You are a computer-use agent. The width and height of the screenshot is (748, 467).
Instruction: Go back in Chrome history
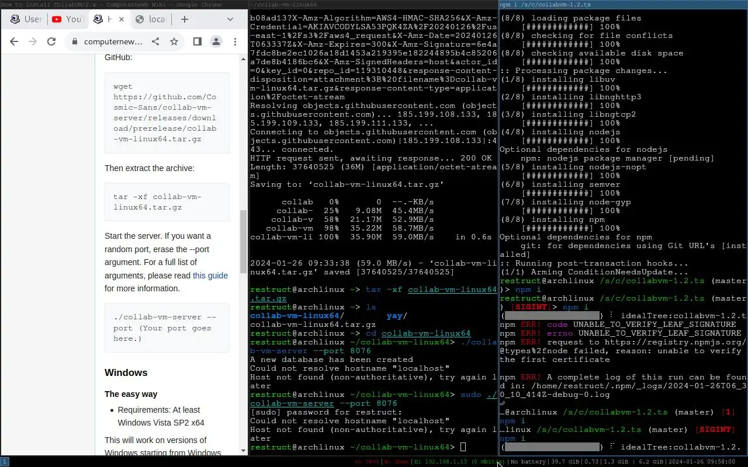click(x=14, y=41)
